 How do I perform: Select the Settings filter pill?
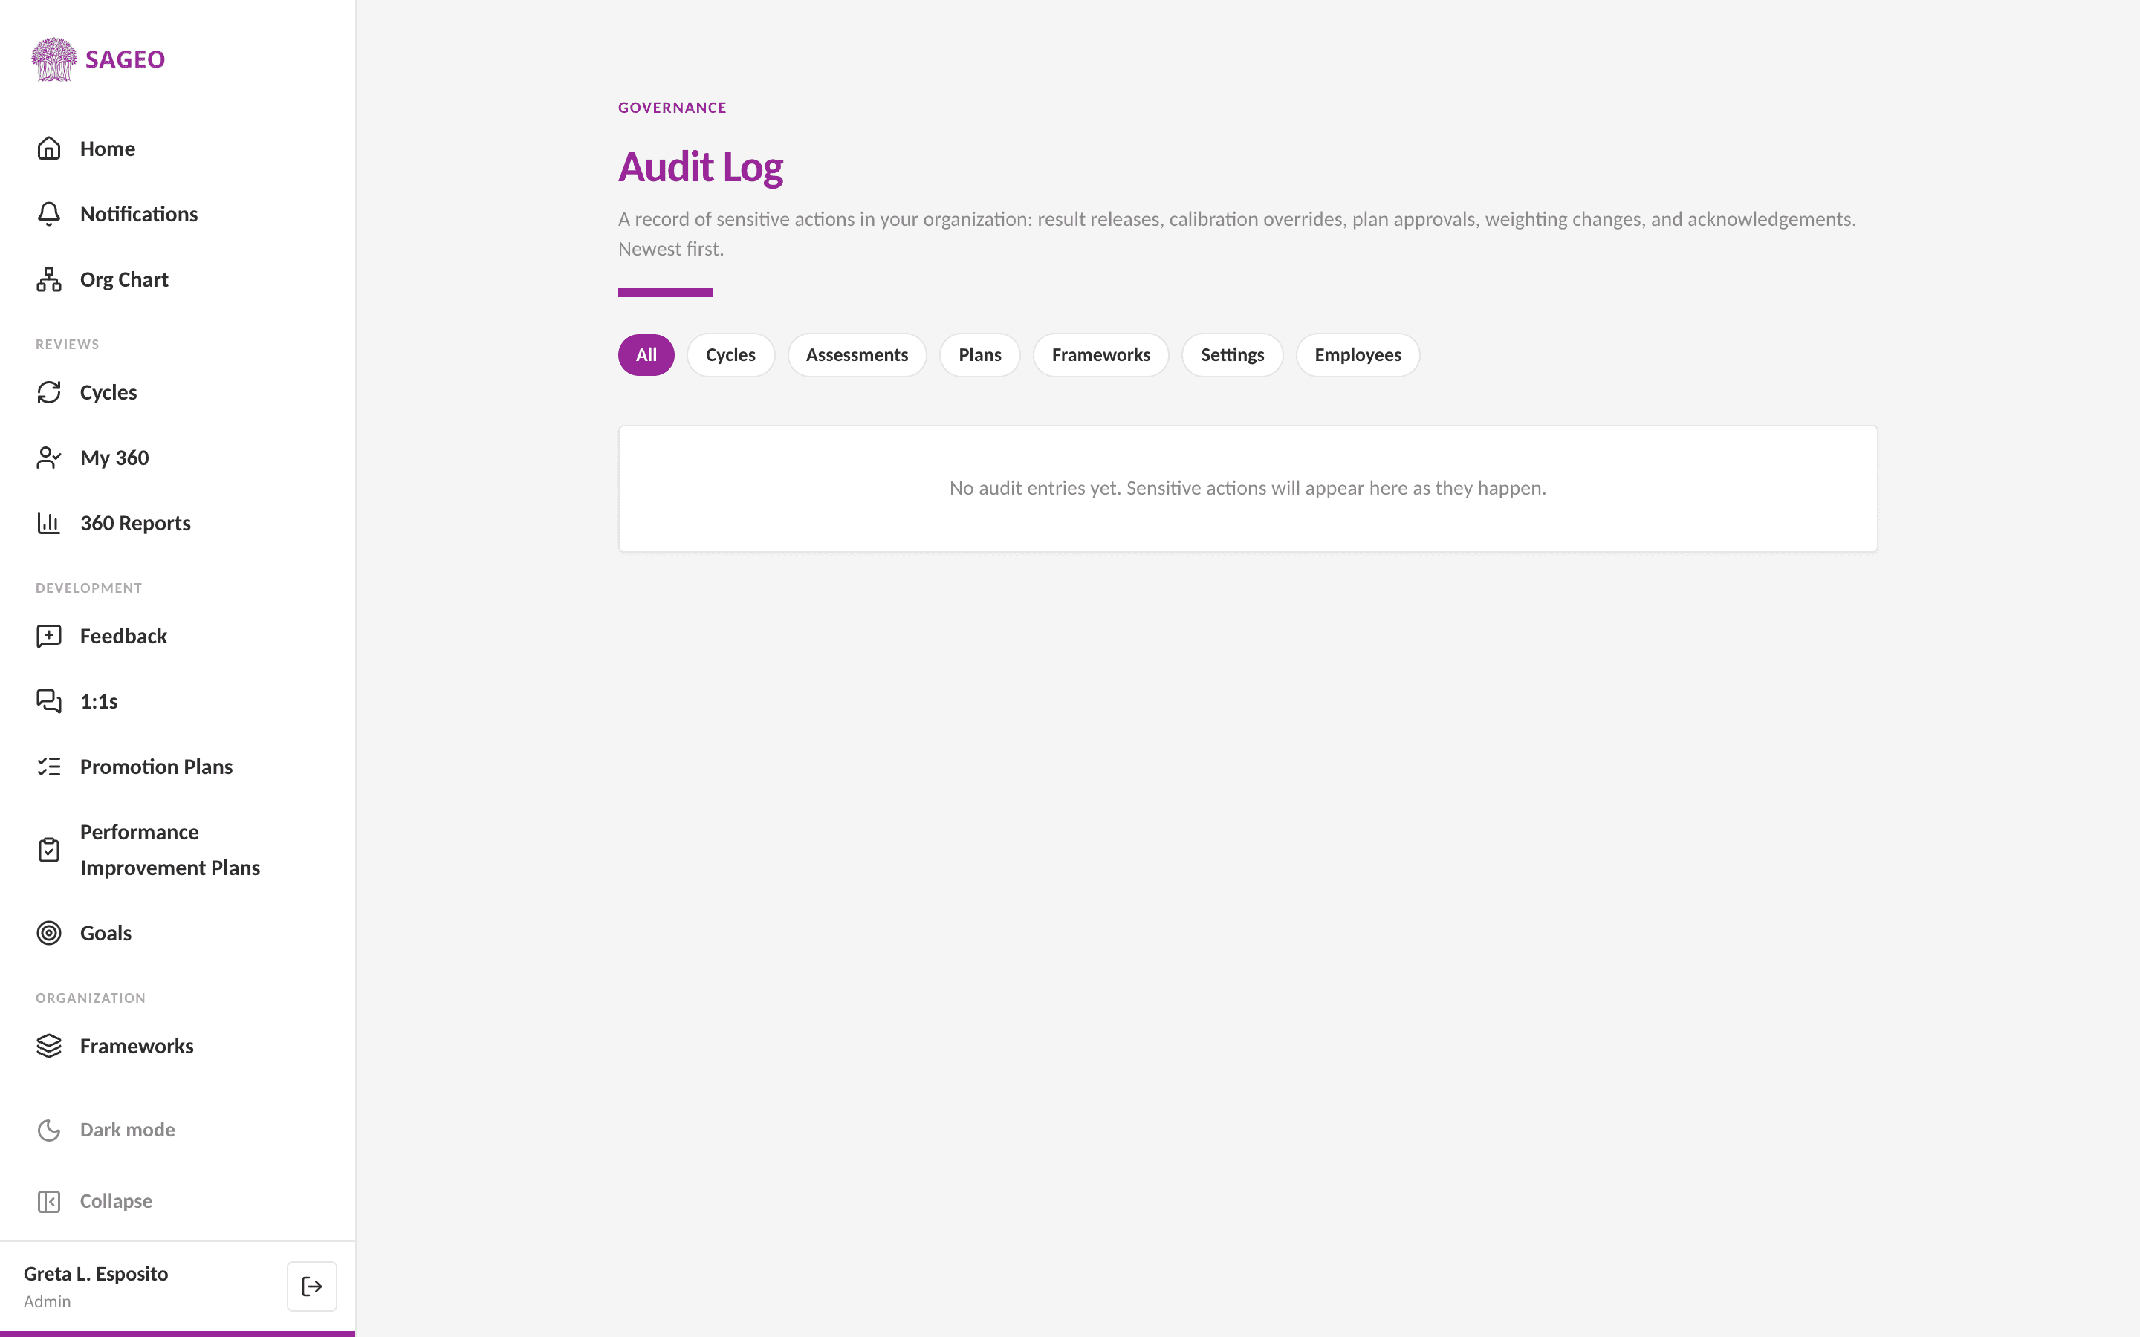click(x=1233, y=356)
